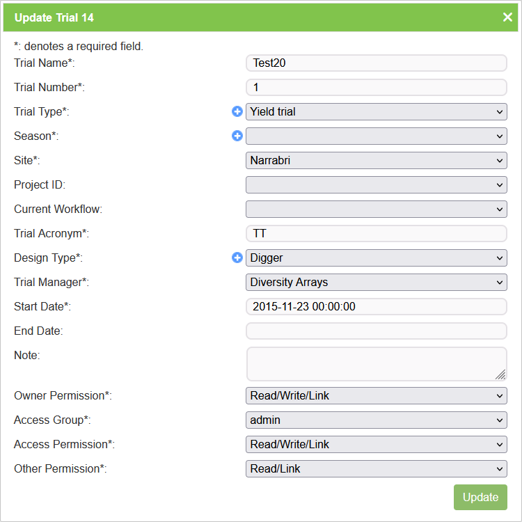Screen dimensions: 522x522
Task: Click the plus icon next to Trial Type
Action: (x=237, y=111)
